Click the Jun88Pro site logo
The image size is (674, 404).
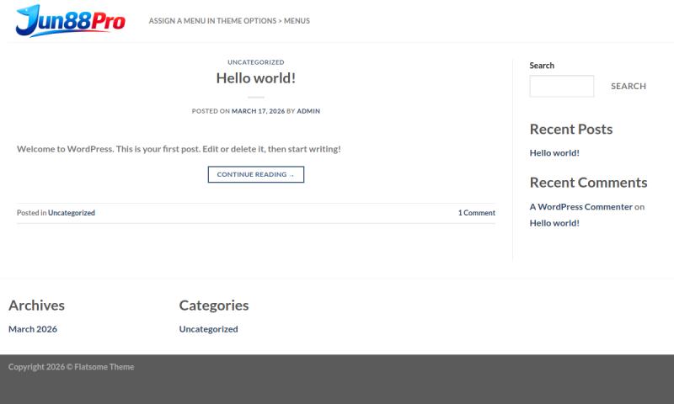click(70, 21)
